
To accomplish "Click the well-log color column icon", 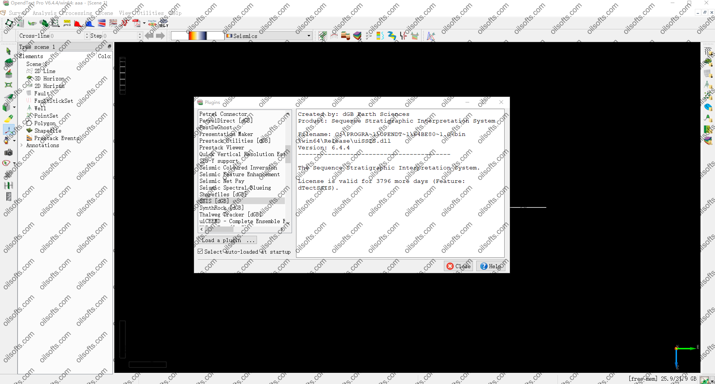I will [x=380, y=36].
